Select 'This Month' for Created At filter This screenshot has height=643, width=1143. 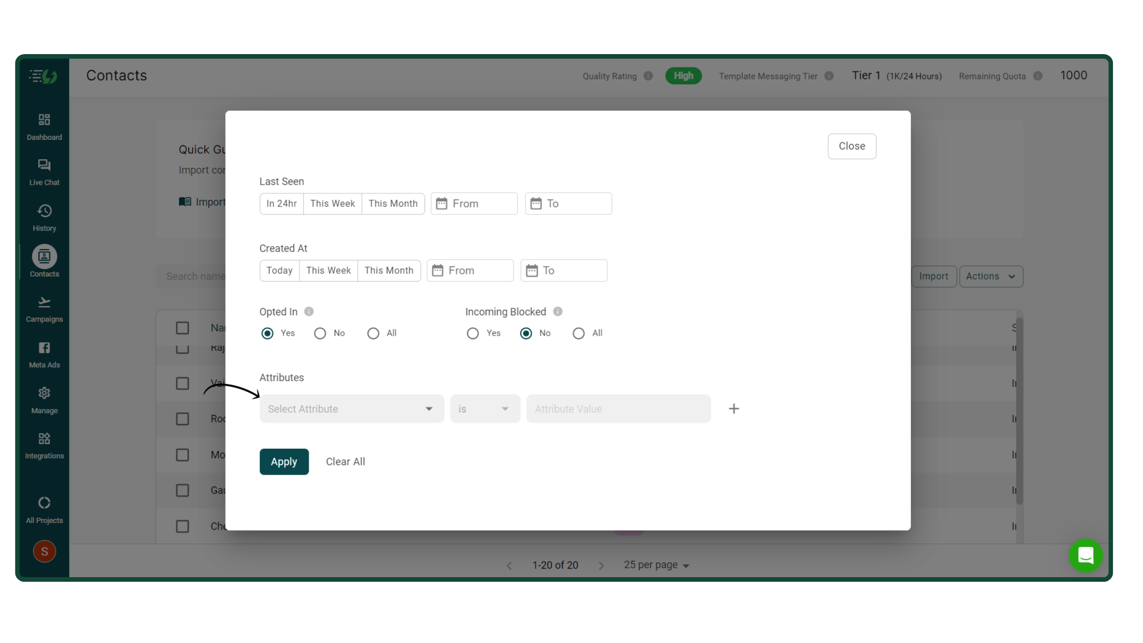(x=389, y=270)
